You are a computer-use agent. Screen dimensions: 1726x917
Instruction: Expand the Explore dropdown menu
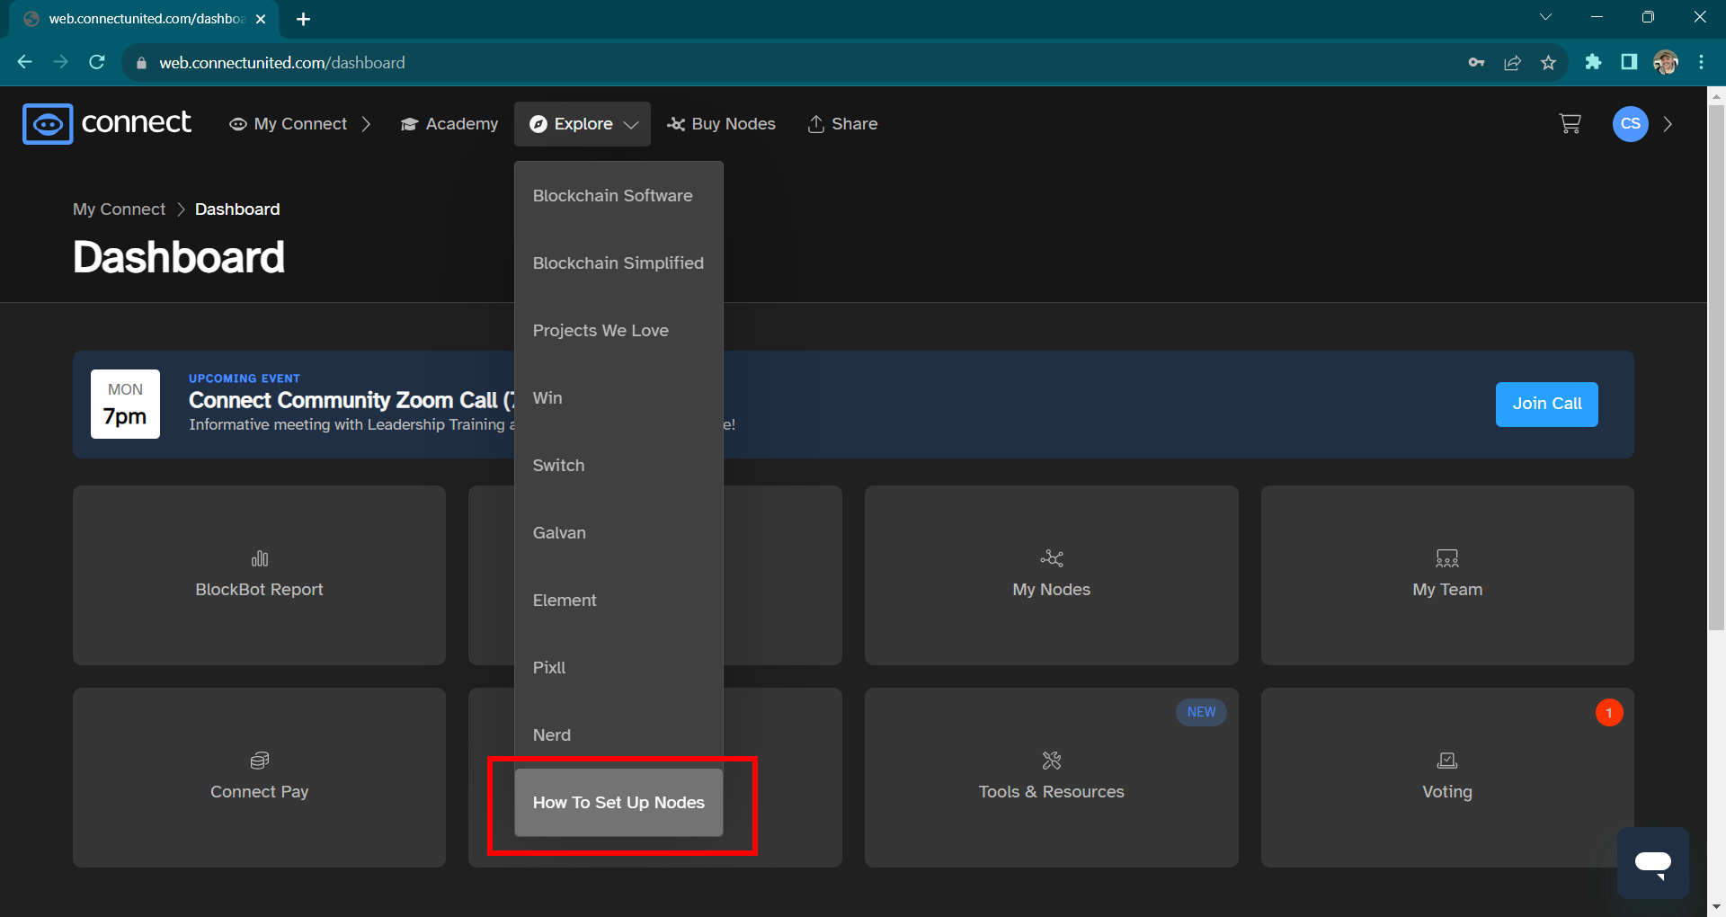[583, 124]
